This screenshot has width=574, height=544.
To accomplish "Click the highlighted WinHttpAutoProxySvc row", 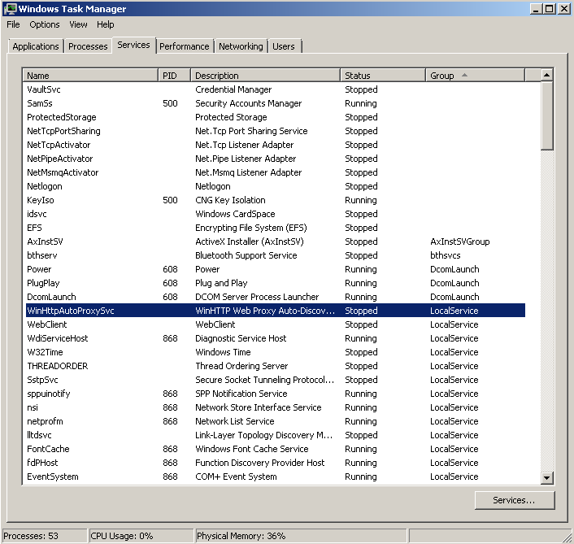I will pos(276,311).
